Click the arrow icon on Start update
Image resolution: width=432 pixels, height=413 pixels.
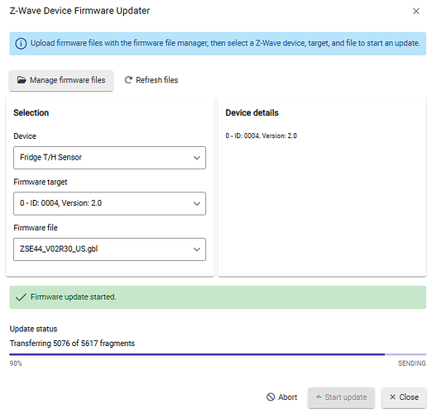(319, 396)
